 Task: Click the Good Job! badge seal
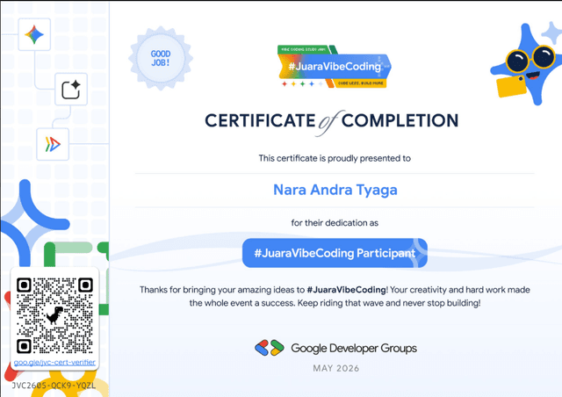pyautogui.click(x=161, y=58)
